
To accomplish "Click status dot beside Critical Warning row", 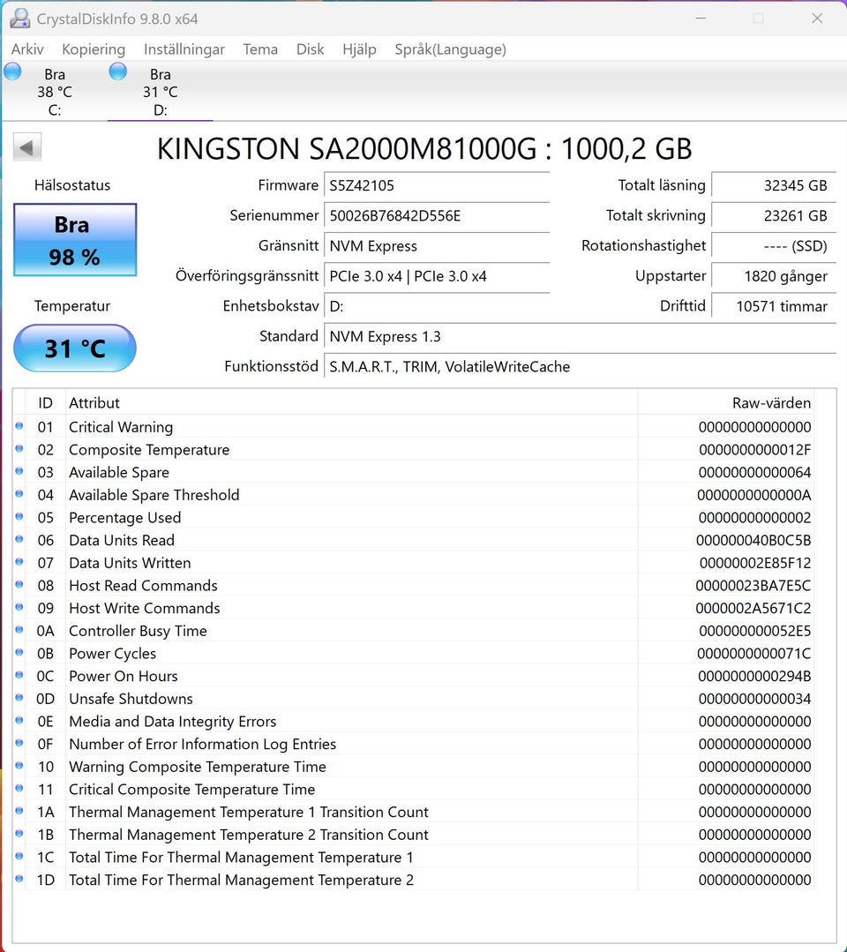I will (x=19, y=426).
